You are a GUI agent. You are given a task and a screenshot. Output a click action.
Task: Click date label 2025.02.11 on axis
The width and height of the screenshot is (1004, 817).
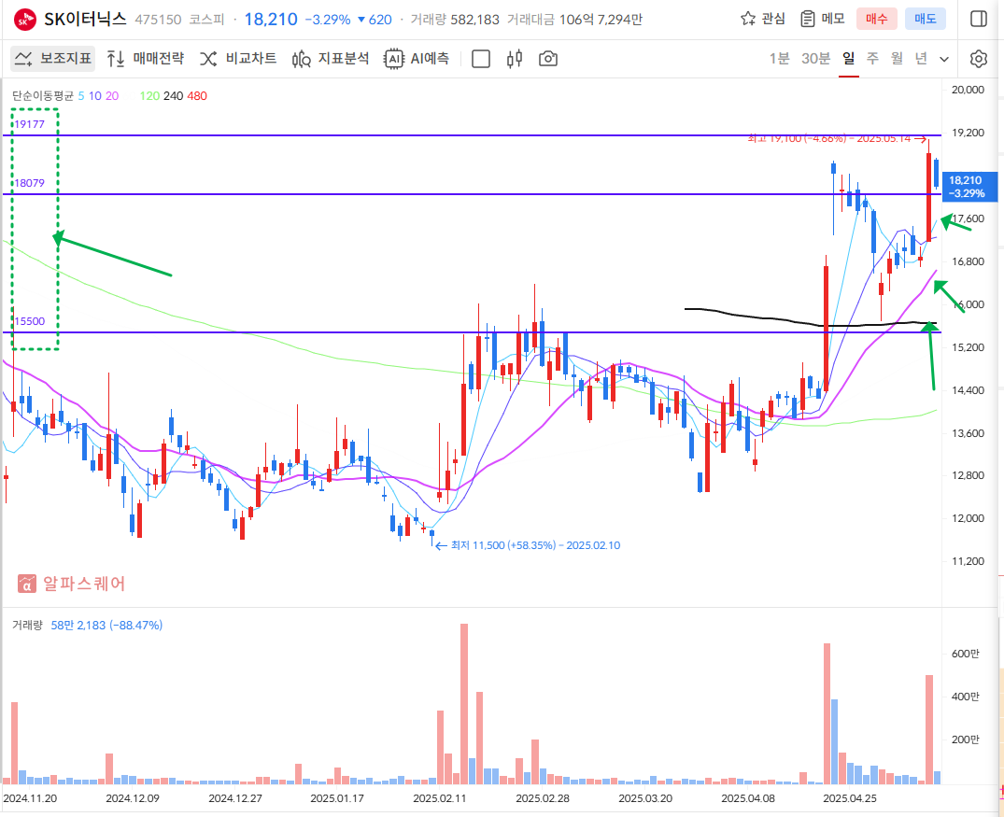[x=440, y=798]
